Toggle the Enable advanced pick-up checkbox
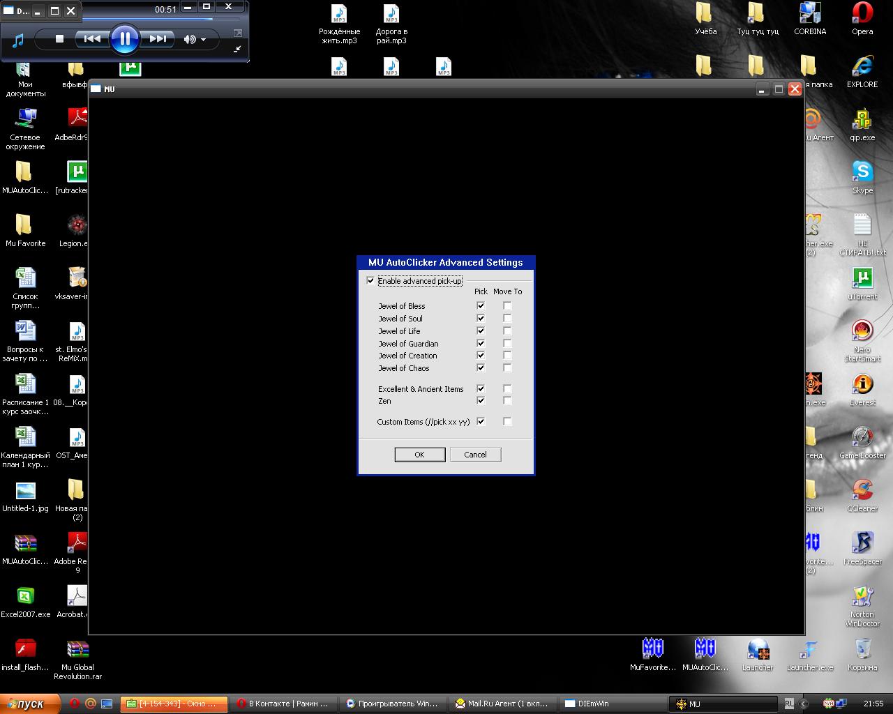The width and height of the screenshot is (893, 714). pos(370,281)
